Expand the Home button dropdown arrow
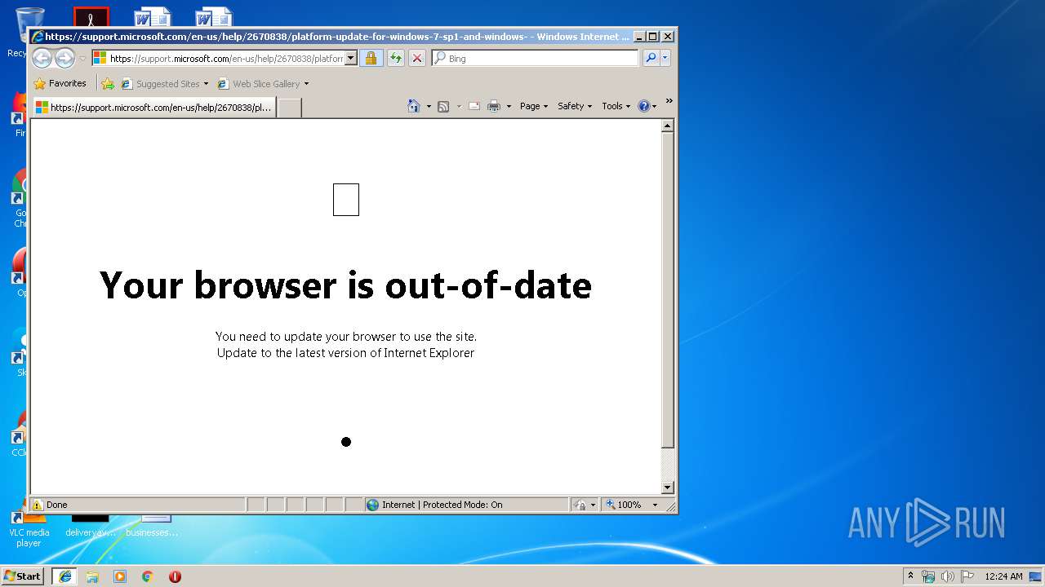This screenshot has width=1045, height=587. (429, 106)
